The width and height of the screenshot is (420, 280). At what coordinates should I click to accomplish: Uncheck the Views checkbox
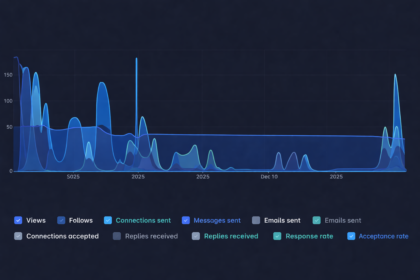[18, 220]
